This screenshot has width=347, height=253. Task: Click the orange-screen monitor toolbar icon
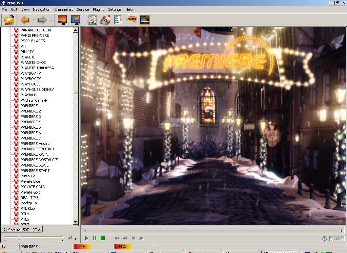click(62, 20)
